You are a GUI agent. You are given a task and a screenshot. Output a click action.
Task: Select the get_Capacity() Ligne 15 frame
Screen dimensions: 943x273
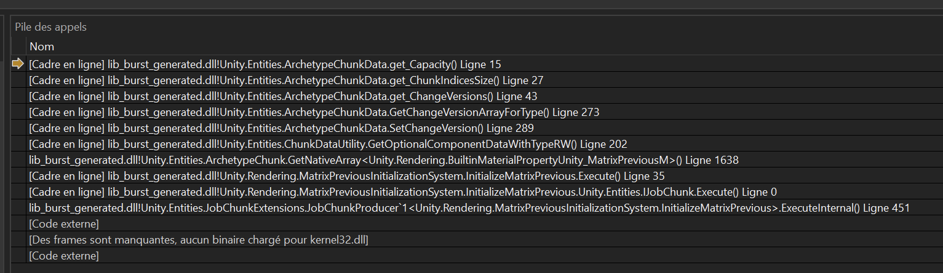pos(265,64)
